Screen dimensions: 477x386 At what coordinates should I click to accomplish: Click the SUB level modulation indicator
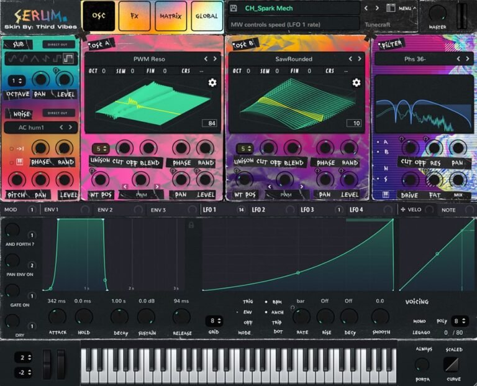coord(55,70)
